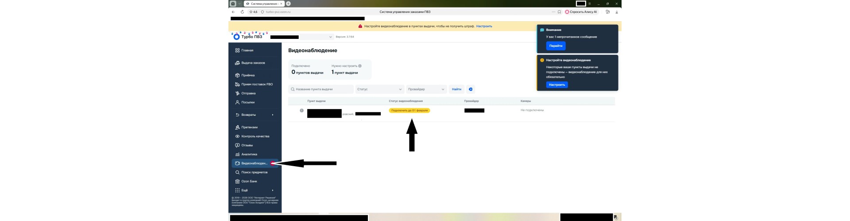Click the Провайдер column header

pyautogui.click(x=471, y=101)
